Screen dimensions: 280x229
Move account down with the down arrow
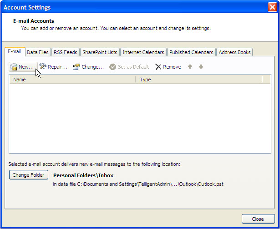click(201, 67)
